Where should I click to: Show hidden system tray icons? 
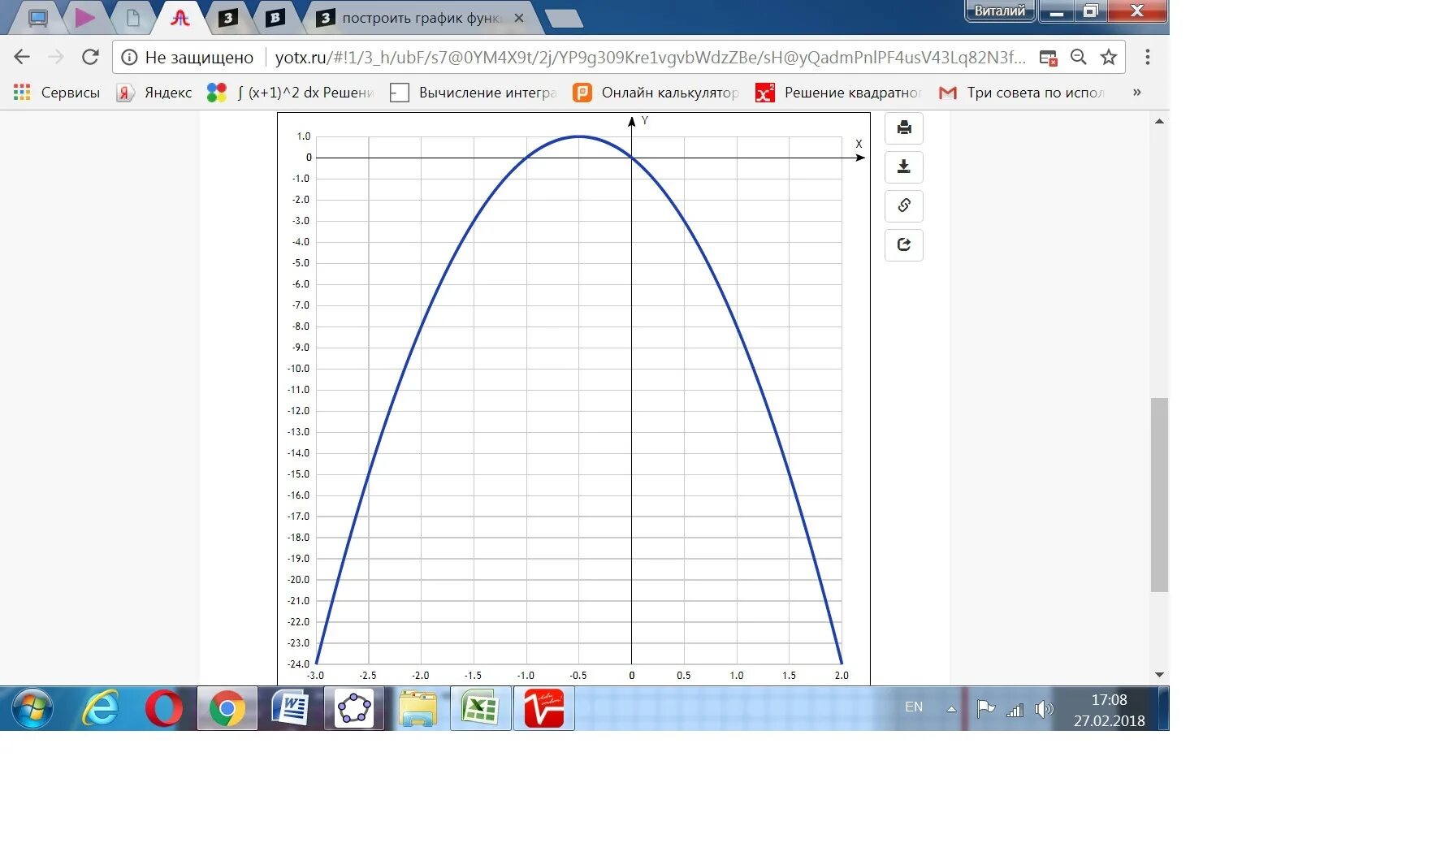click(x=951, y=709)
